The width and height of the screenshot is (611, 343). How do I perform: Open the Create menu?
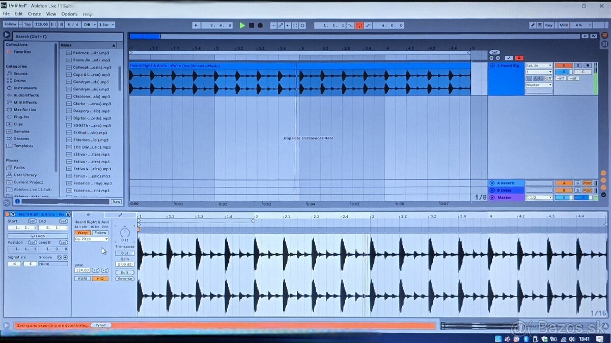[x=35, y=14]
